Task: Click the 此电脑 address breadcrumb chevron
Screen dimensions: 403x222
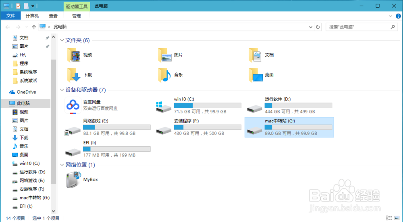Action: coord(49,27)
